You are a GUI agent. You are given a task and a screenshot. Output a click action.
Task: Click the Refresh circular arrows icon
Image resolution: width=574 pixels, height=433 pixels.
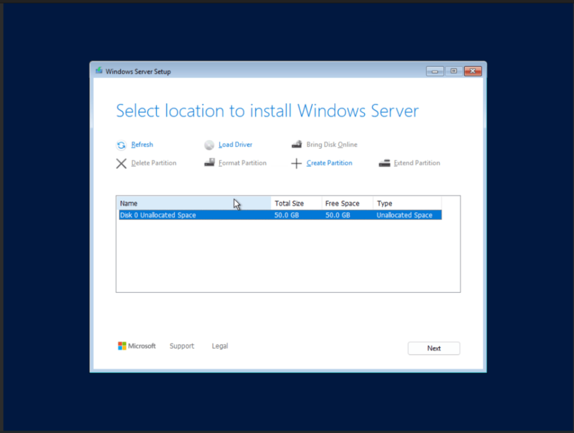121,145
